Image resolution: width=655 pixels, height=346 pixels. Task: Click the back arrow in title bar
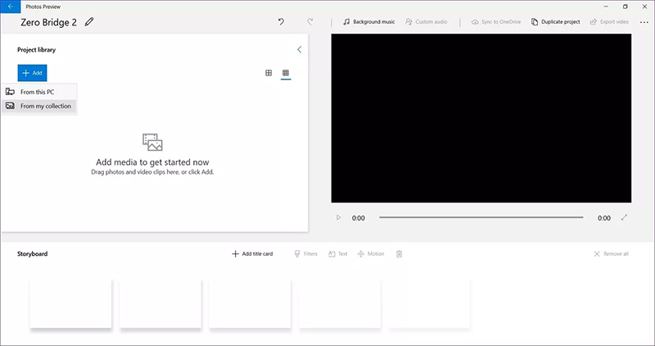point(9,6)
